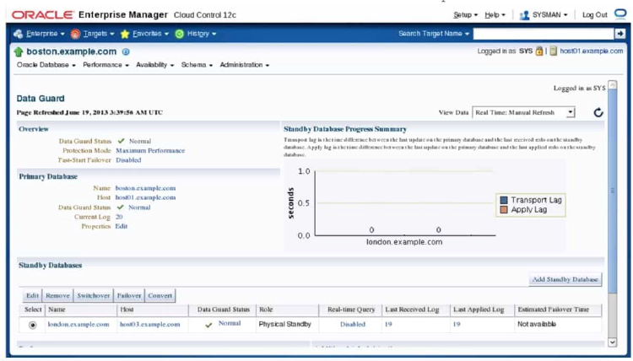The image size is (633, 361).
Task: Click the Targets bullseye icon
Action: (x=75, y=34)
